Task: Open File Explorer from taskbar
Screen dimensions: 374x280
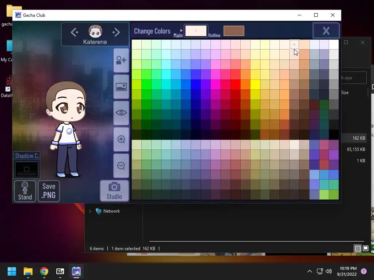Action: 28,271
